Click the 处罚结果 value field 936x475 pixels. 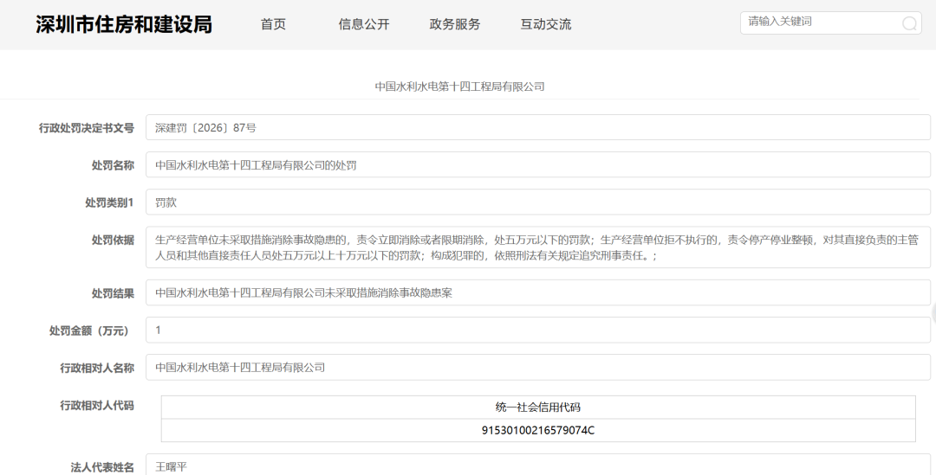click(538, 292)
